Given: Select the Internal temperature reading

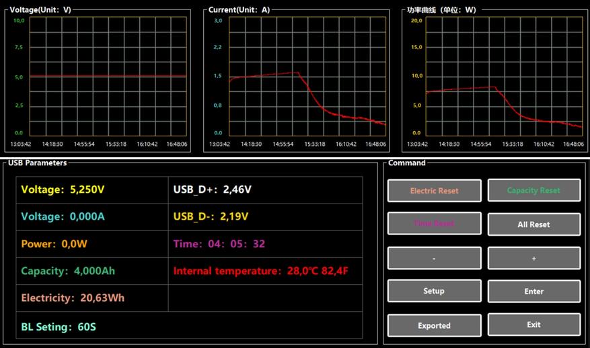Looking at the screenshot, I should point(261,271).
